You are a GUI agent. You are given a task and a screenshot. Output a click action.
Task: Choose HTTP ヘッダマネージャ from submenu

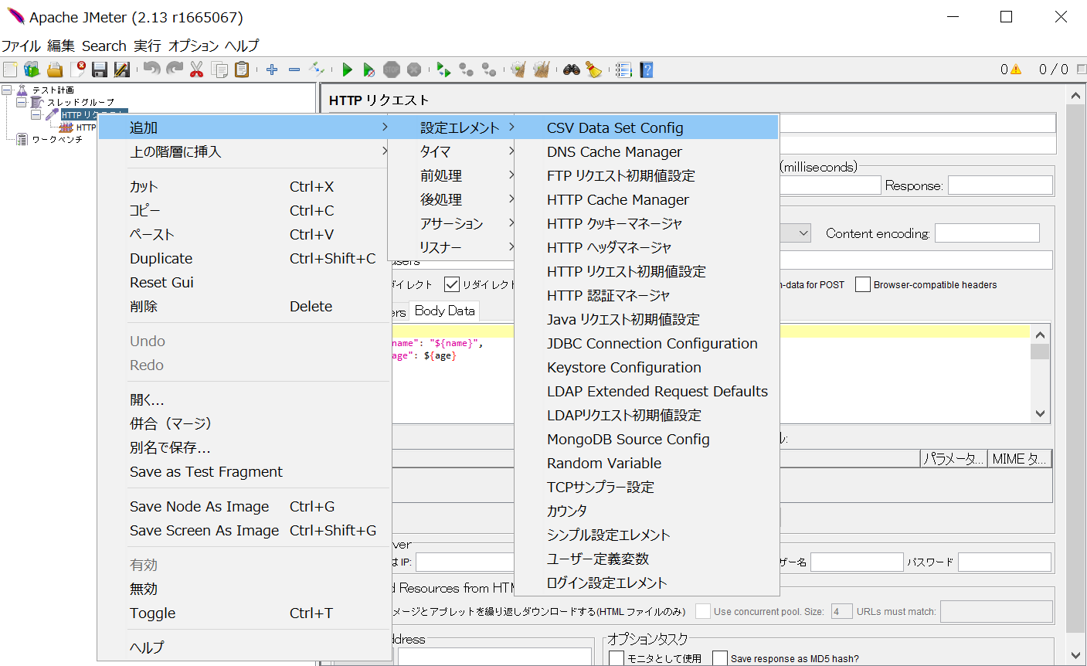pyautogui.click(x=609, y=248)
